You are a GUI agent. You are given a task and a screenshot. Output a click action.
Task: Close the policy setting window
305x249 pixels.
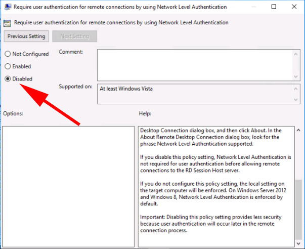[x=294, y=7]
